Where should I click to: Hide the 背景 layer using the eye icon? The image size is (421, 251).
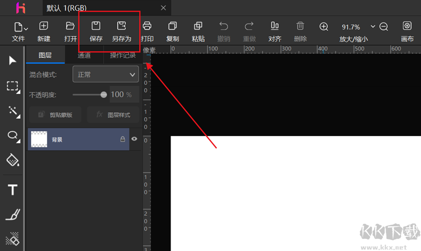134,139
